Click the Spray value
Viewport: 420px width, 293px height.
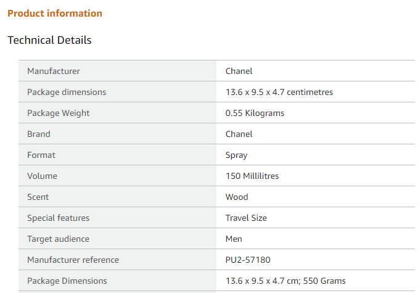(x=236, y=155)
